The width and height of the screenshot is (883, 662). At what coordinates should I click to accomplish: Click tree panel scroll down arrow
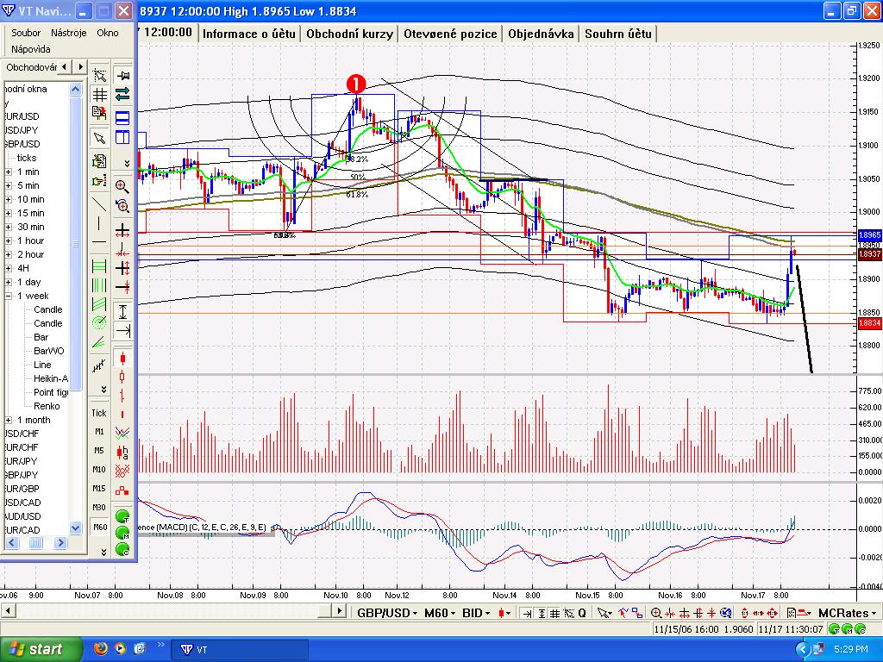click(76, 528)
